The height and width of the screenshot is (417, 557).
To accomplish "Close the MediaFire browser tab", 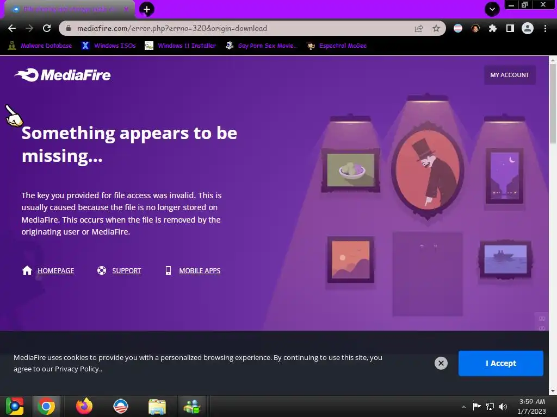I will coord(126,9).
